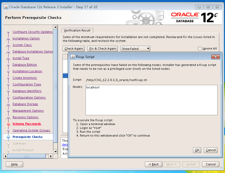Click the error icon beside Schema Passwords
The height and width of the screenshot is (173, 225).
pyautogui.click(x=8, y=124)
